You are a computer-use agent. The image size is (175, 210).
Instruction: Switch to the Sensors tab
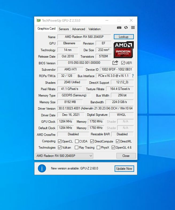pos(64,29)
